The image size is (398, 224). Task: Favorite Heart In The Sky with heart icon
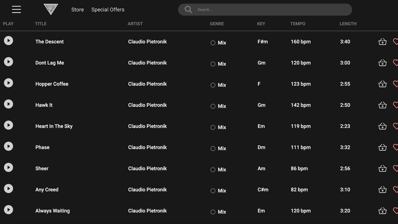(395, 126)
